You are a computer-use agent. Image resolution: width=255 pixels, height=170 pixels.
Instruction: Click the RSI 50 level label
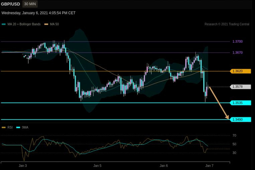234,144
